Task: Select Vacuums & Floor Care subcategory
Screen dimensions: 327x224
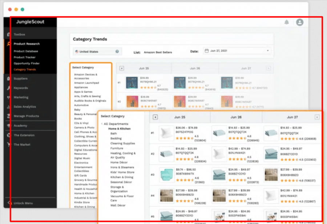Action: point(122,198)
